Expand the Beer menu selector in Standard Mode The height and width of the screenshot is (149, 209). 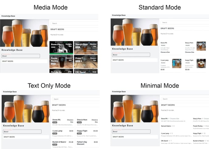pos(131,55)
